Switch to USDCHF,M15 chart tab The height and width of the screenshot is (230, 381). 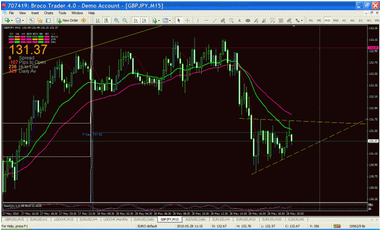pyautogui.click(x=63, y=219)
